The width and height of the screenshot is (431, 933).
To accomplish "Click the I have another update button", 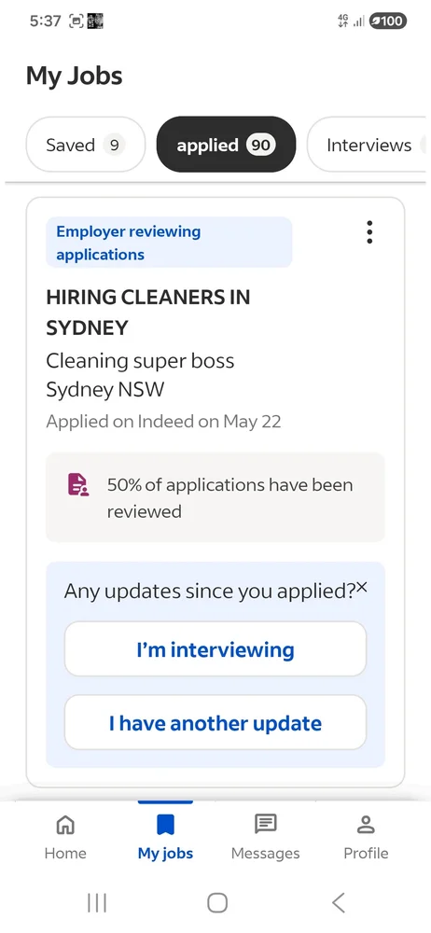I will [x=215, y=723].
